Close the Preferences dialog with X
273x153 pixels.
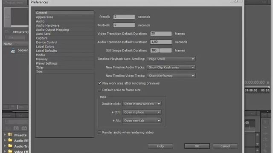click(236, 1)
